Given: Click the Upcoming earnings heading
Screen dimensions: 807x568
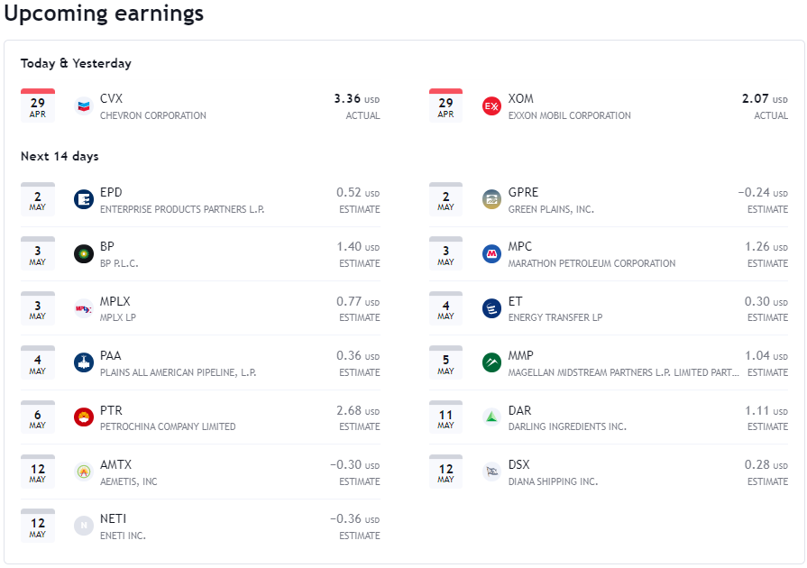Looking at the screenshot, I should (x=104, y=14).
